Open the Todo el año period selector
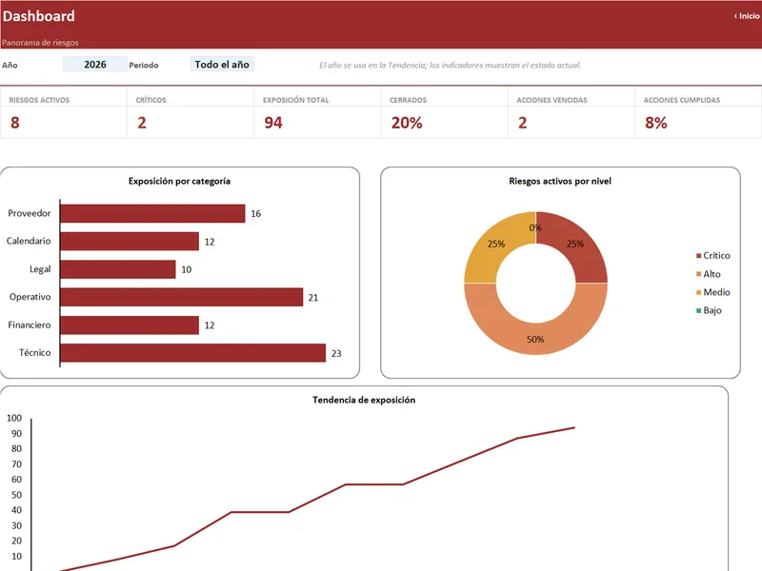This screenshot has height=571, width=762. [x=222, y=64]
